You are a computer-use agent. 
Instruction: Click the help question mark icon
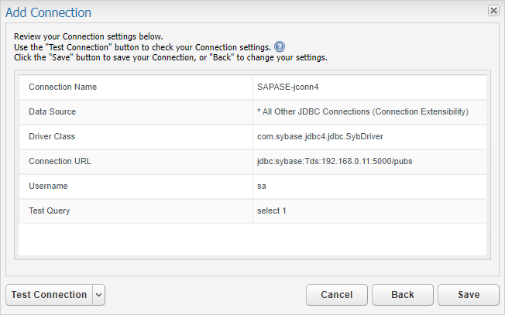[x=280, y=47]
